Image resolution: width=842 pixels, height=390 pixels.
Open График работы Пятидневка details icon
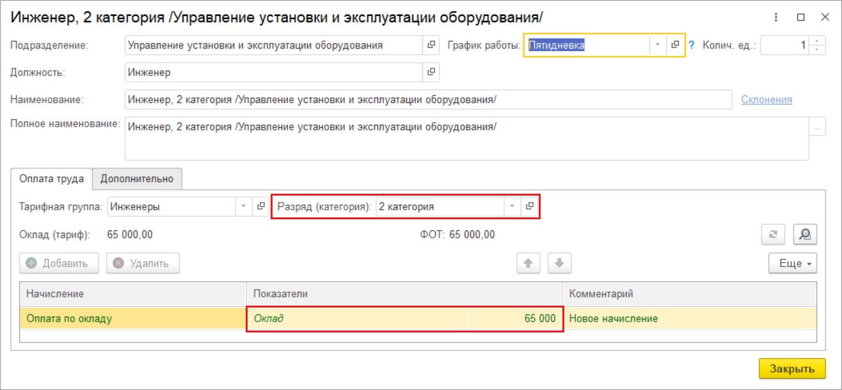tap(675, 45)
